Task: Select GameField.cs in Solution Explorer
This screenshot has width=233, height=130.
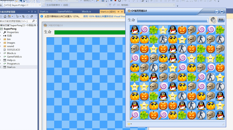Action: (14, 56)
